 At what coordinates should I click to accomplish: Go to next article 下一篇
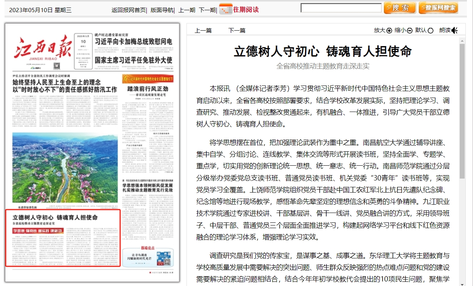coord(237,31)
